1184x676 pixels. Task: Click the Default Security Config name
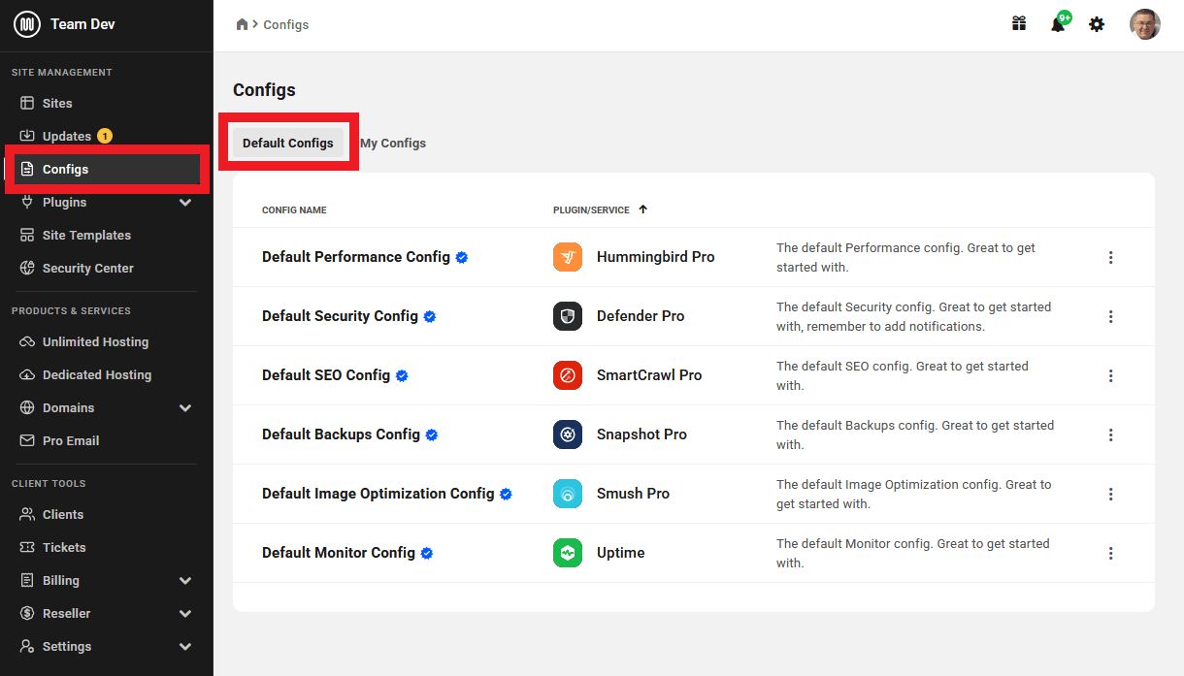pyautogui.click(x=340, y=316)
